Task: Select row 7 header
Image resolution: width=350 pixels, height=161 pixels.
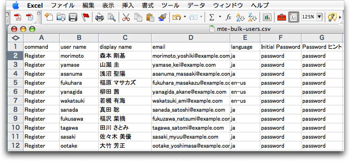Action: point(15,101)
